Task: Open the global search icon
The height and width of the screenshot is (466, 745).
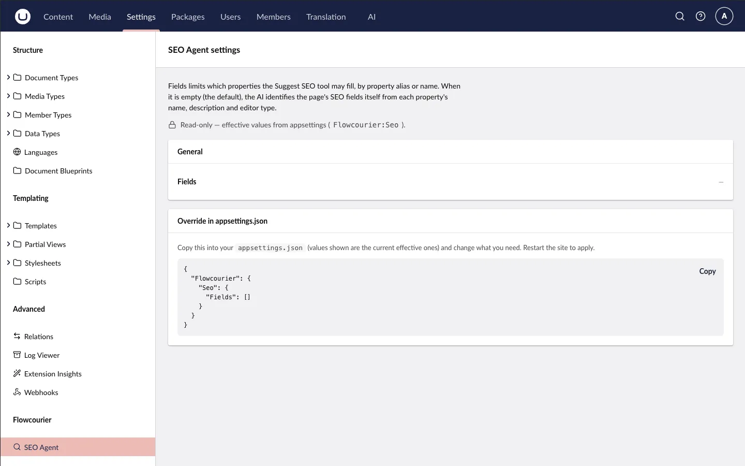Action: click(680, 17)
